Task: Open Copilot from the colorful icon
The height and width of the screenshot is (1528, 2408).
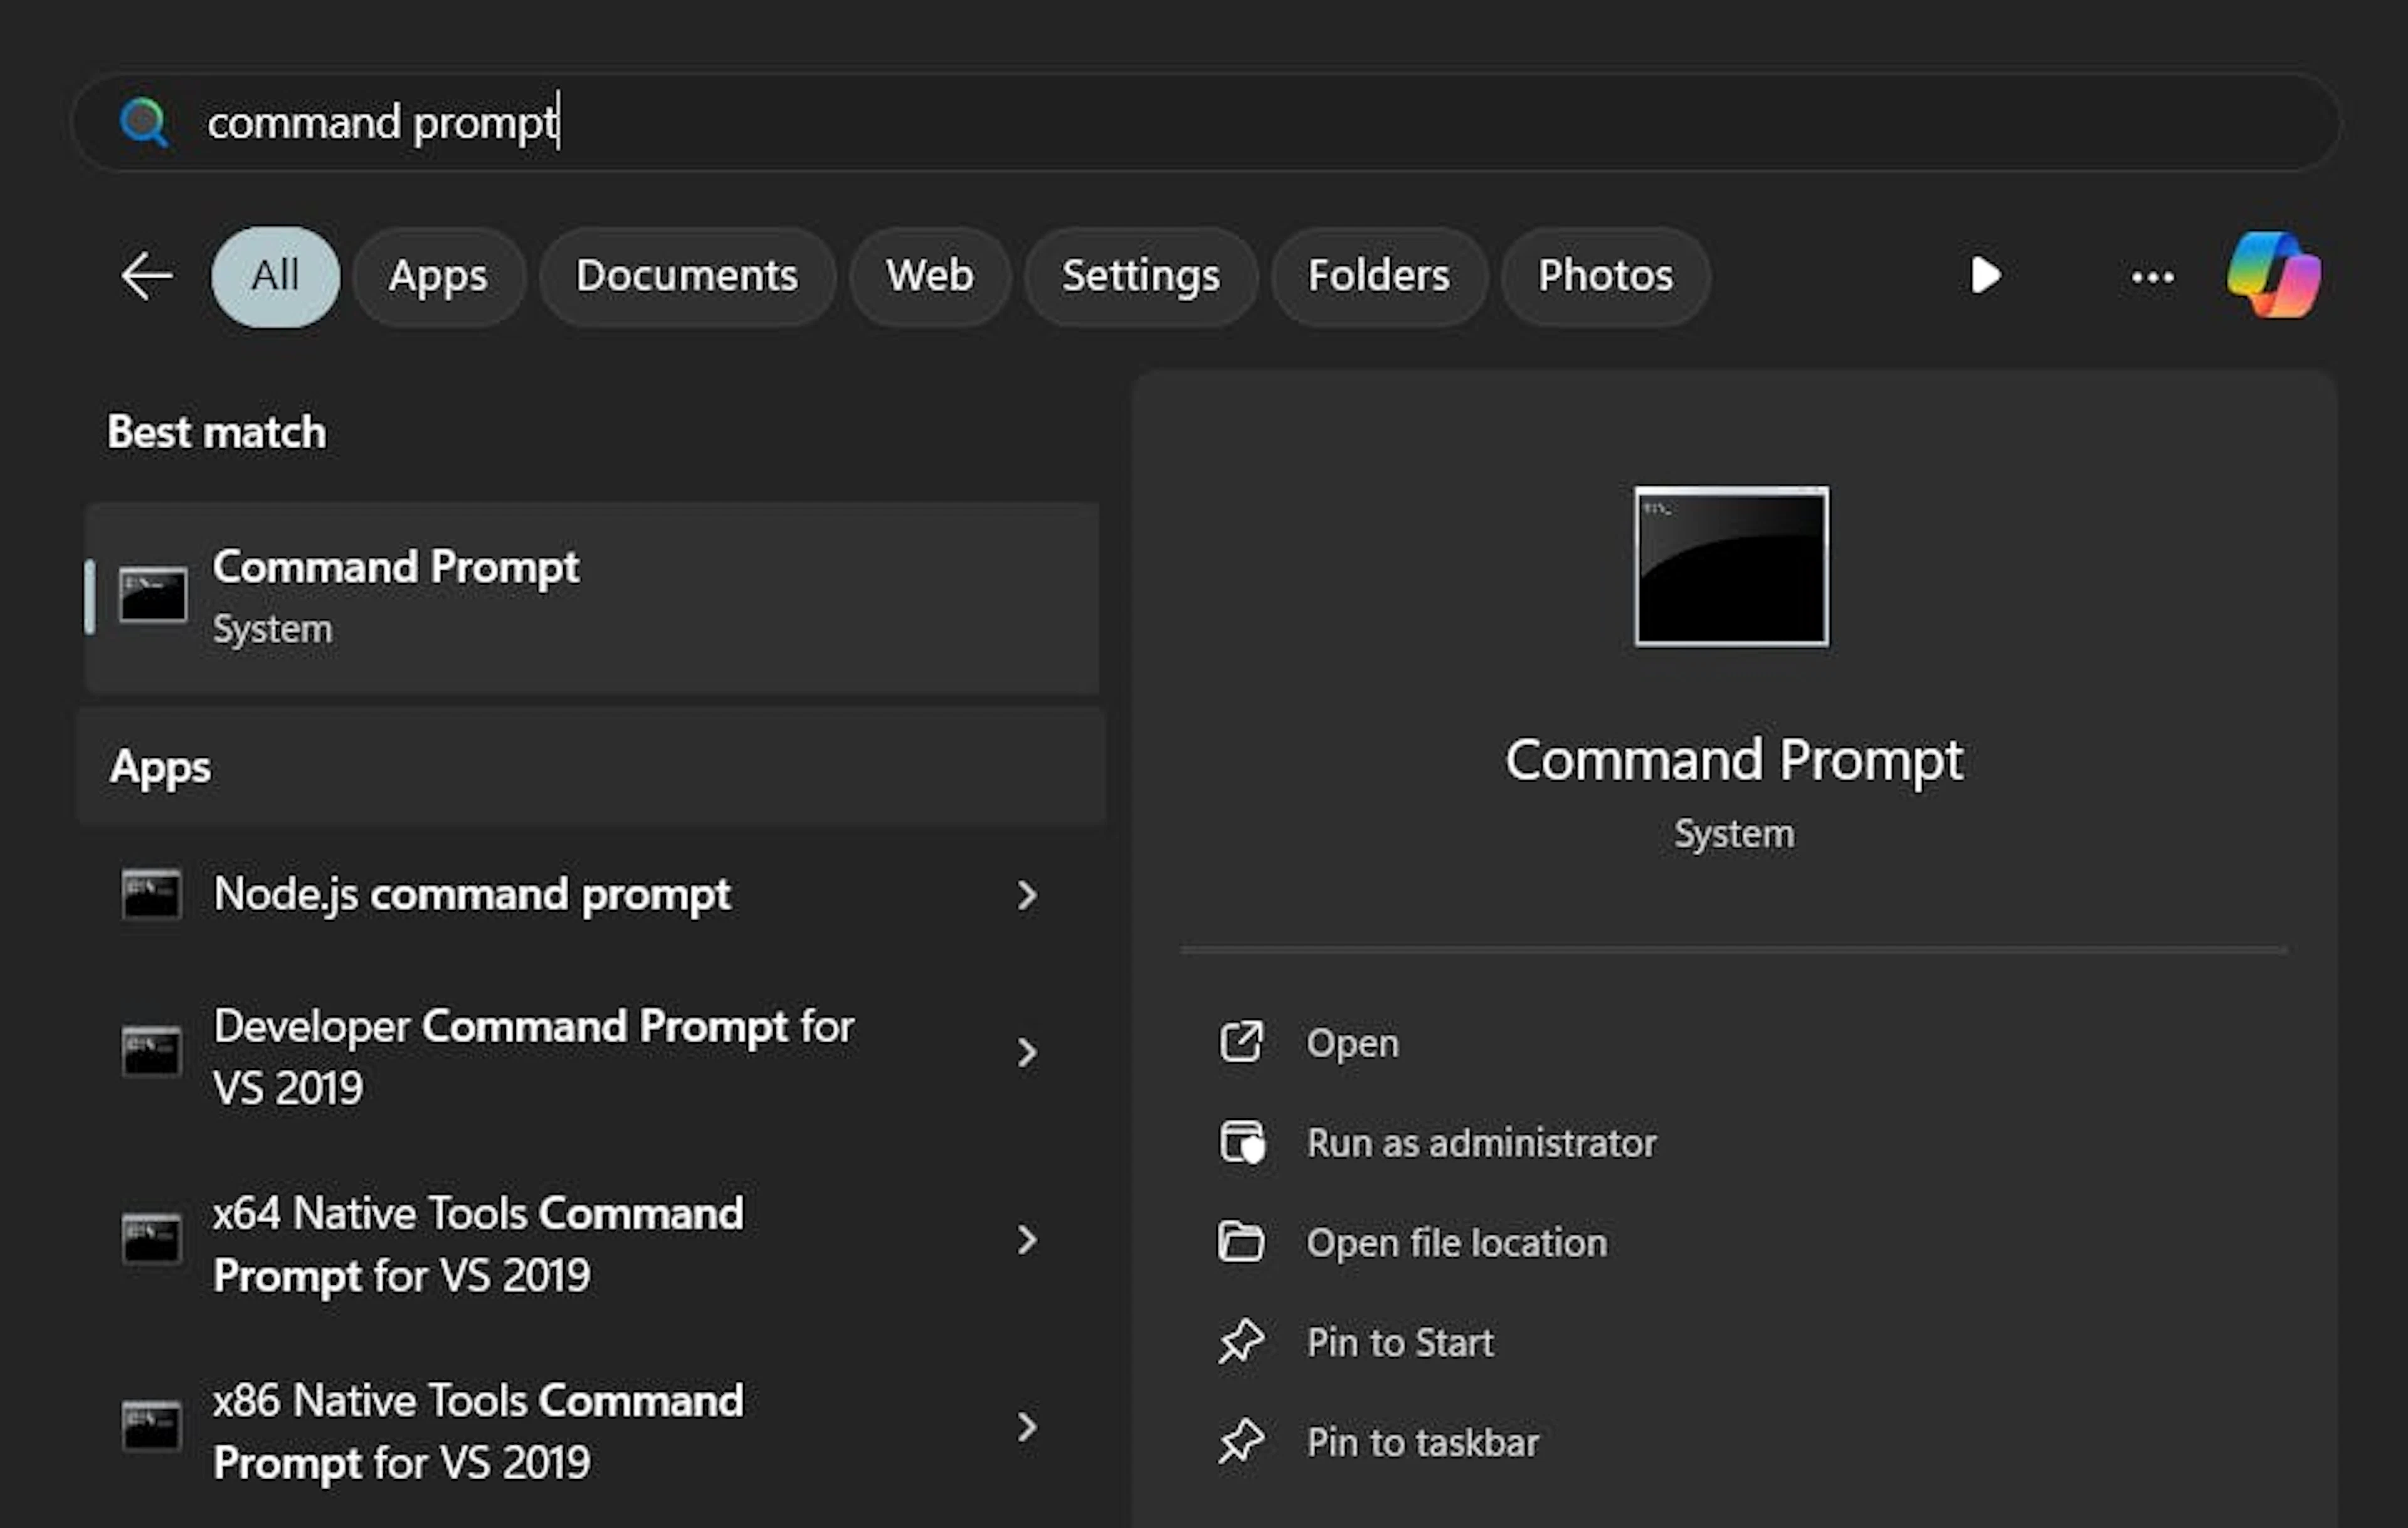Action: 2274,275
